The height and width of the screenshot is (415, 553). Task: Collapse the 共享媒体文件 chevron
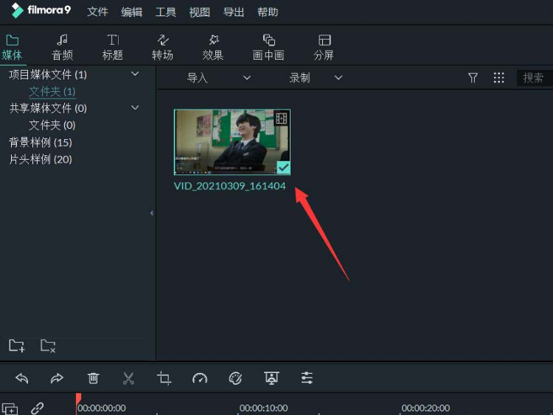[x=135, y=107]
